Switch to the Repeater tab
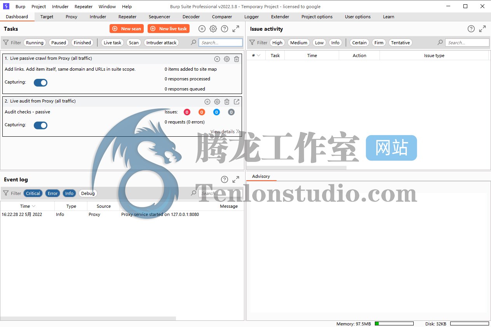The width and height of the screenshot is (491, 327). pos(127,17)
